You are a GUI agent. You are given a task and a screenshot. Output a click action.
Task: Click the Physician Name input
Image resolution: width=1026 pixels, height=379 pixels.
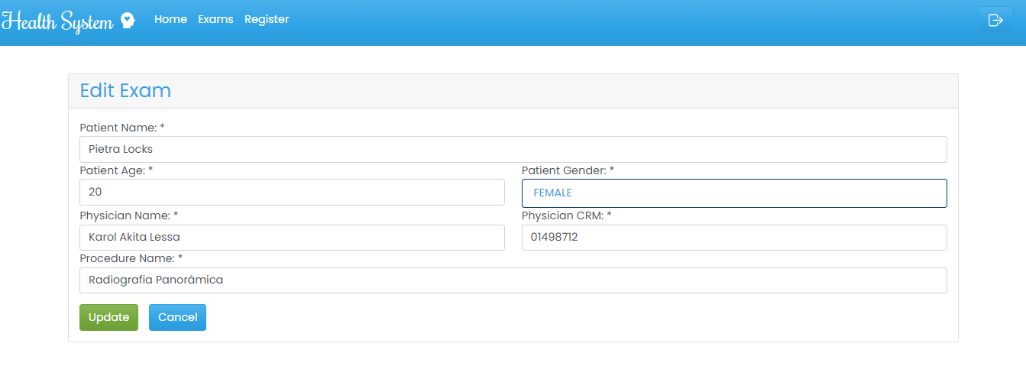click(292, 237)
